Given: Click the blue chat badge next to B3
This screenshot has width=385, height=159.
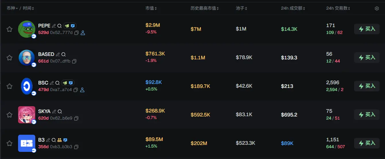Looking at the screenshot, I should coord(65,140).
